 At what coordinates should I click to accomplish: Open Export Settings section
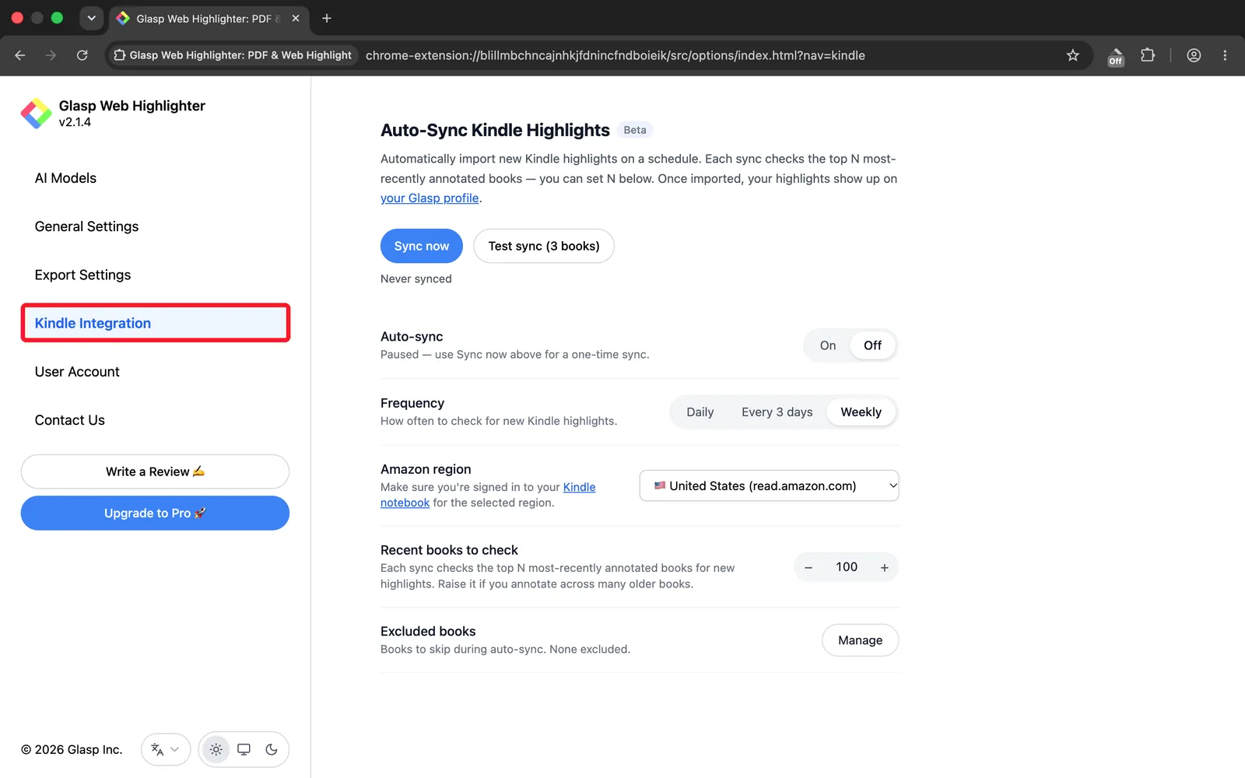click(x=82, y=275)
